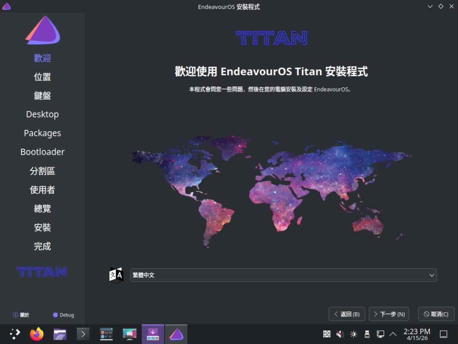Click the muted volume tray icon
458x344 pixels.
(x=340, y=334)
